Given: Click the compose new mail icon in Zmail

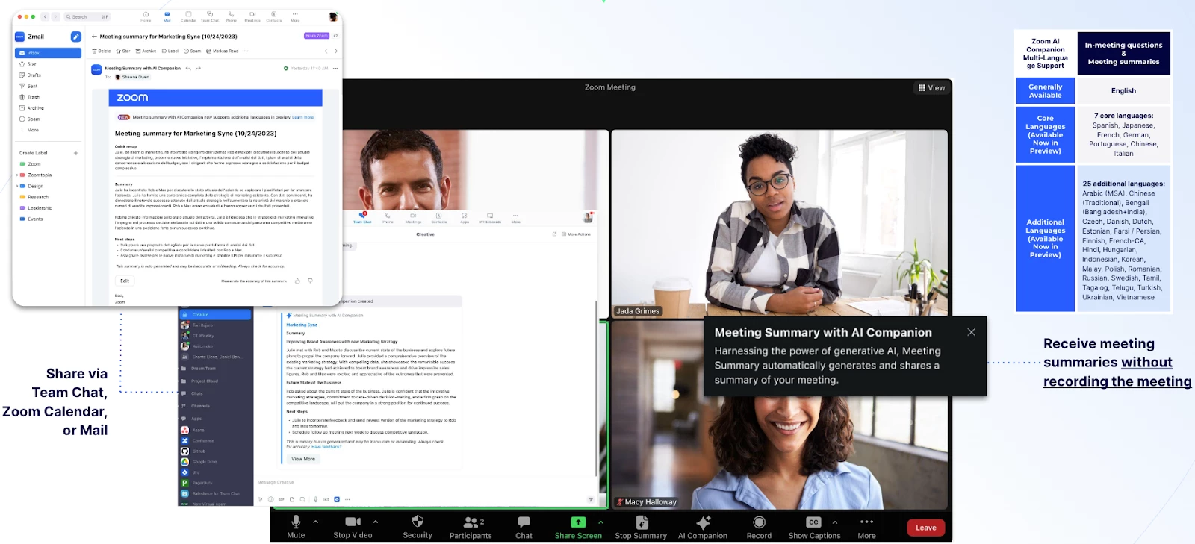Looking at the screenshot, I should tap(75, 37).
